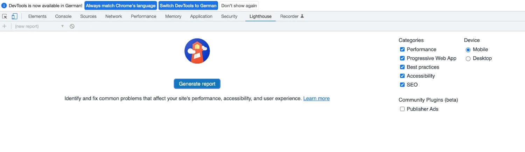Switch to the Network tab
This screenshot has width=525, height=152.
point(114,16)
